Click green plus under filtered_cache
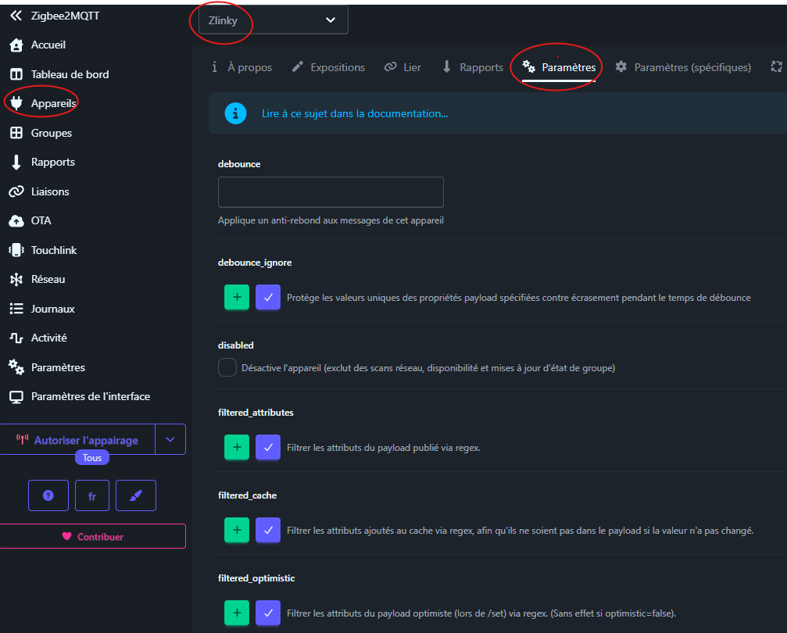Viewport: 787px width, 633px height. click(237, 531)
